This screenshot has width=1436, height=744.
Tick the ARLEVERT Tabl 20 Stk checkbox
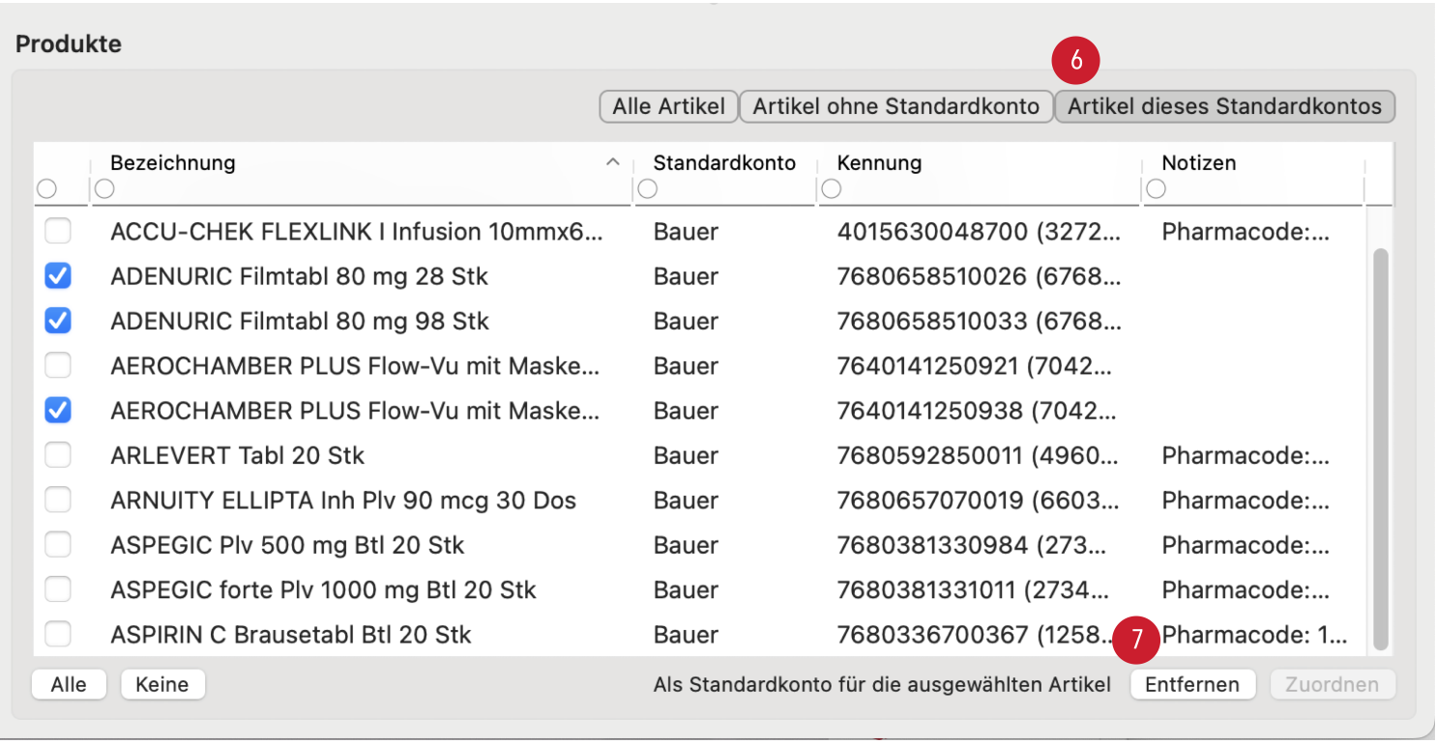(58, 455)
